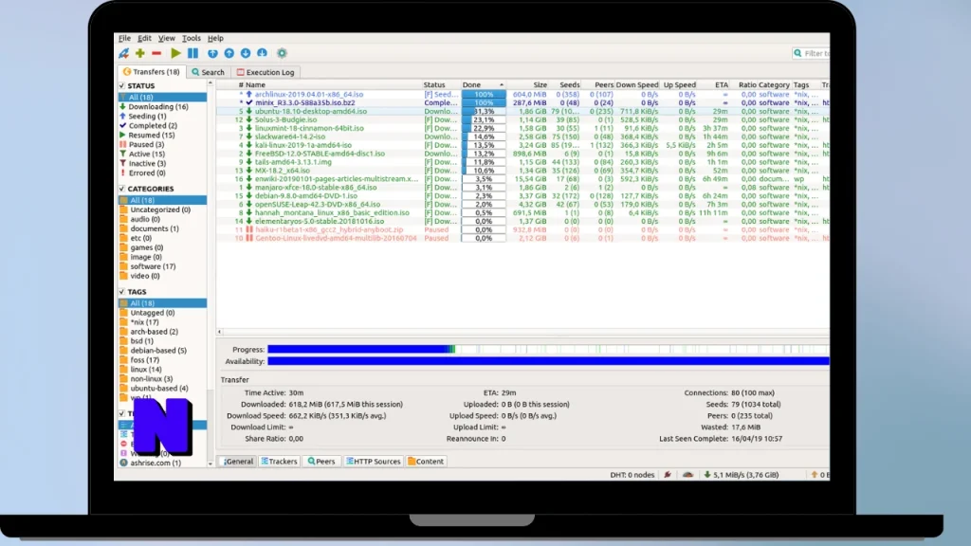This screenshot has width=971, height=546.
Task: Click the add torrent link toolbar icon
Action: 124,53
